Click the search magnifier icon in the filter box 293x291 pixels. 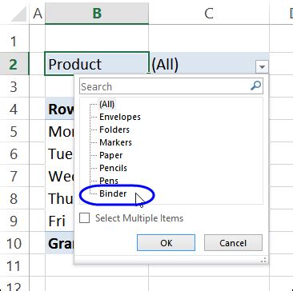(x=256, y=86)
